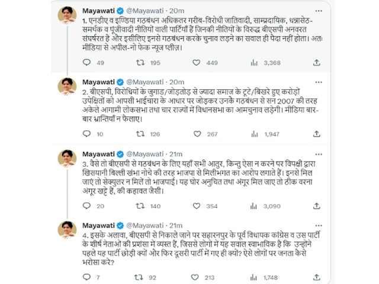
Task: Open analytics icon showing 3,090 views
Action: 251,205
